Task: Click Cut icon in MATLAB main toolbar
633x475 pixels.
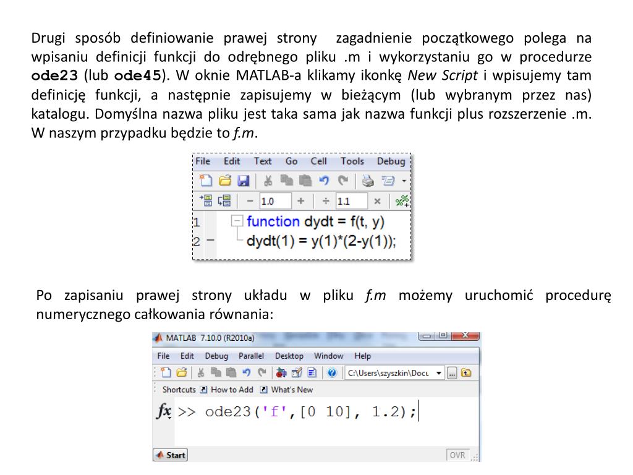Action: coord(201,372)
